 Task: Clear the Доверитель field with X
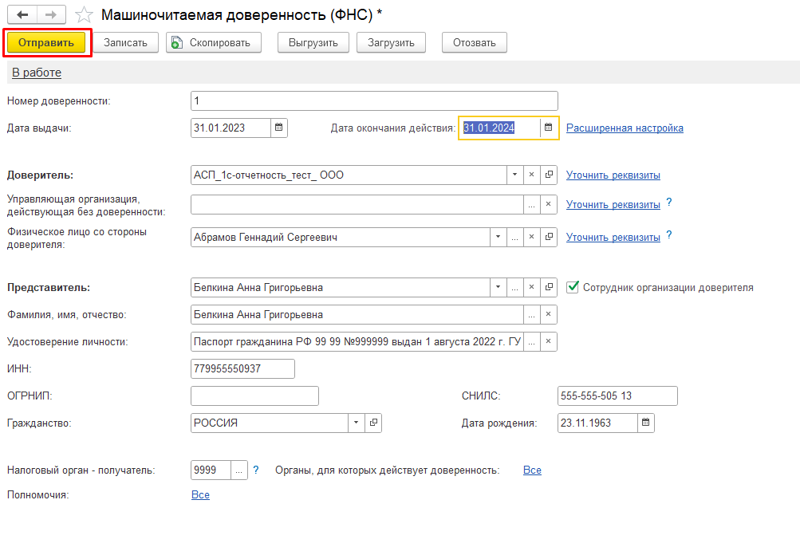[532, 175]
